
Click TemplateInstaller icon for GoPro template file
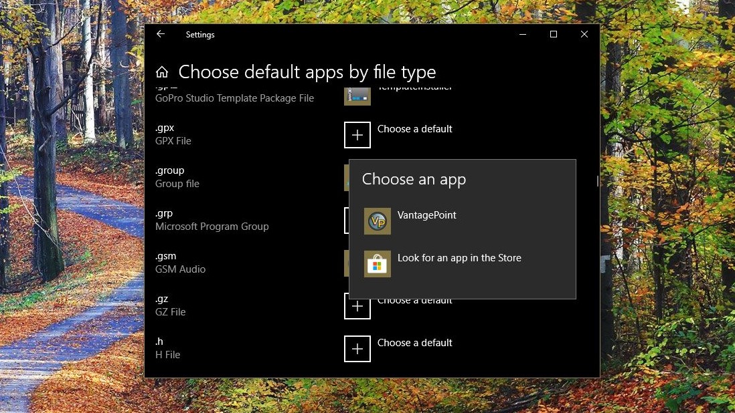point(357,96)
